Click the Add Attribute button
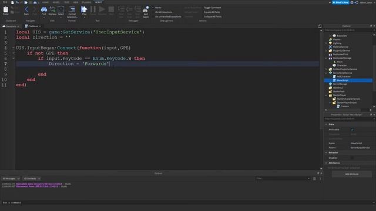 coord(352,174)
